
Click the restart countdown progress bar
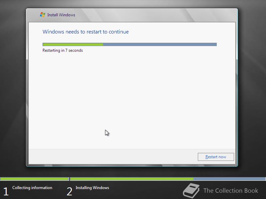point(130,44)
